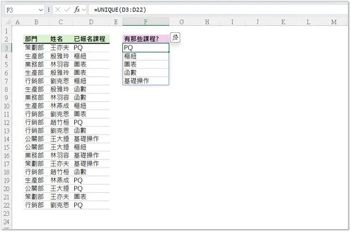
Task: Click 圖表 in cell D21
Action: tap(80, 197)
